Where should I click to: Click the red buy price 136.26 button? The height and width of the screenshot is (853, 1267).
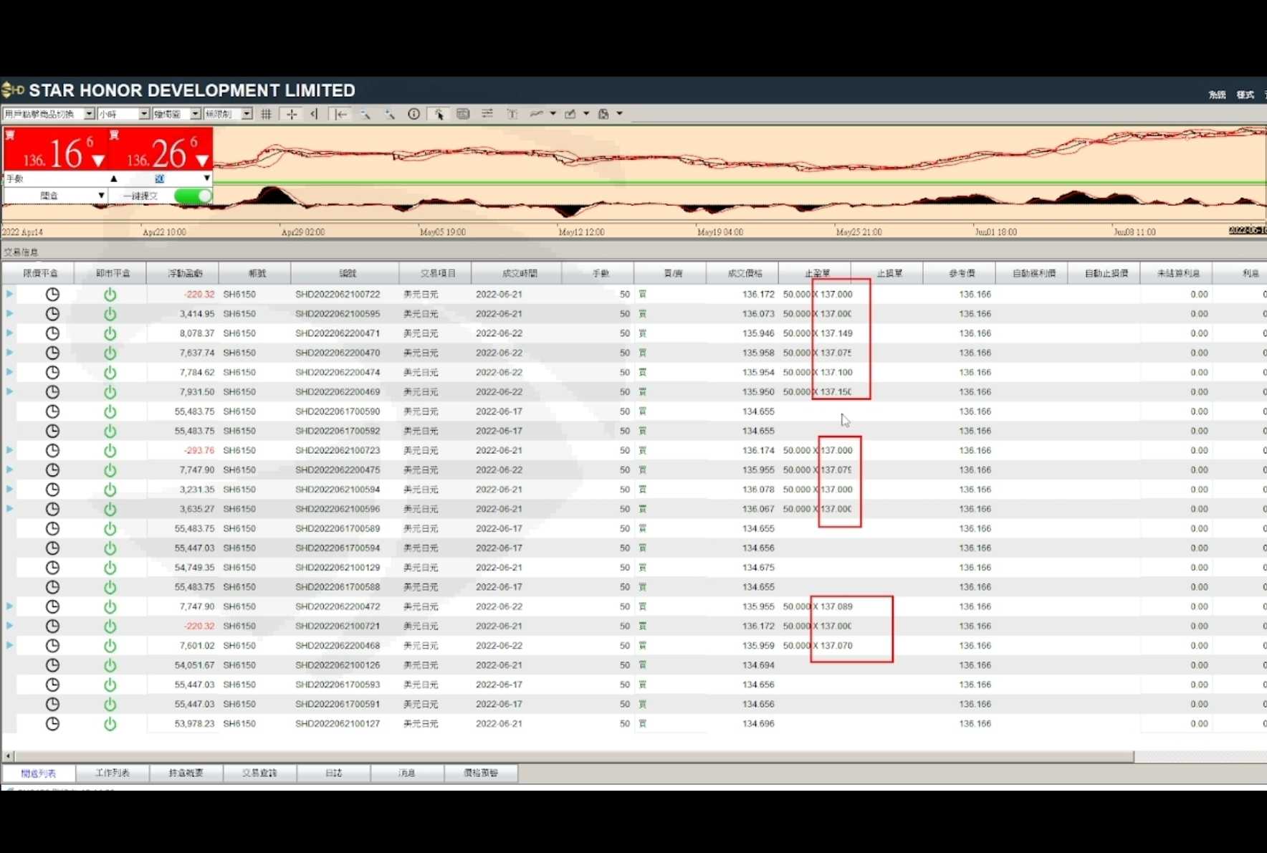[x=161, y=151]
